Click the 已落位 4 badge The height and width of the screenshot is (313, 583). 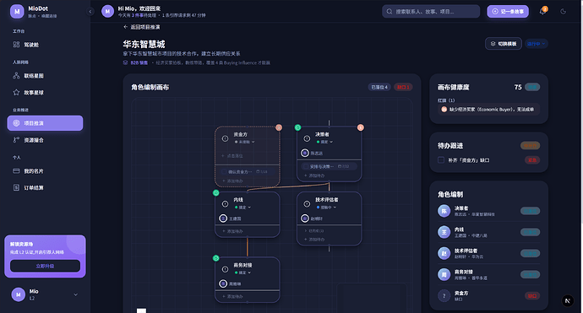click(379, 87)
